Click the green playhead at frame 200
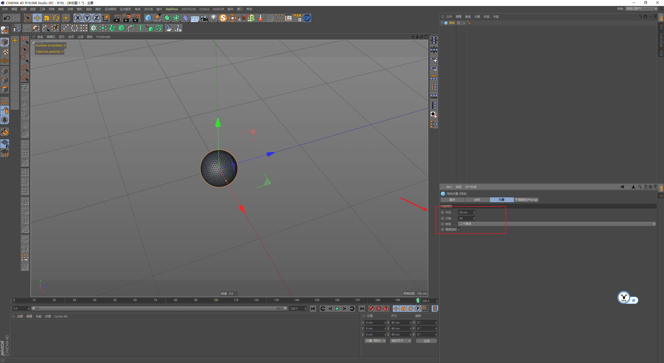 tap(418, 300)
